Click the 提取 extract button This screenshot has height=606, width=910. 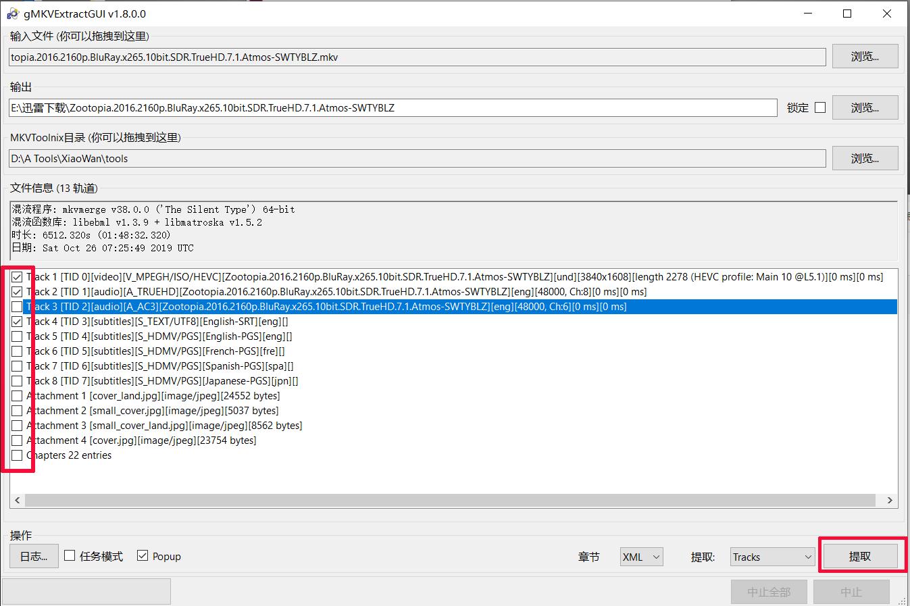[860, 556]
